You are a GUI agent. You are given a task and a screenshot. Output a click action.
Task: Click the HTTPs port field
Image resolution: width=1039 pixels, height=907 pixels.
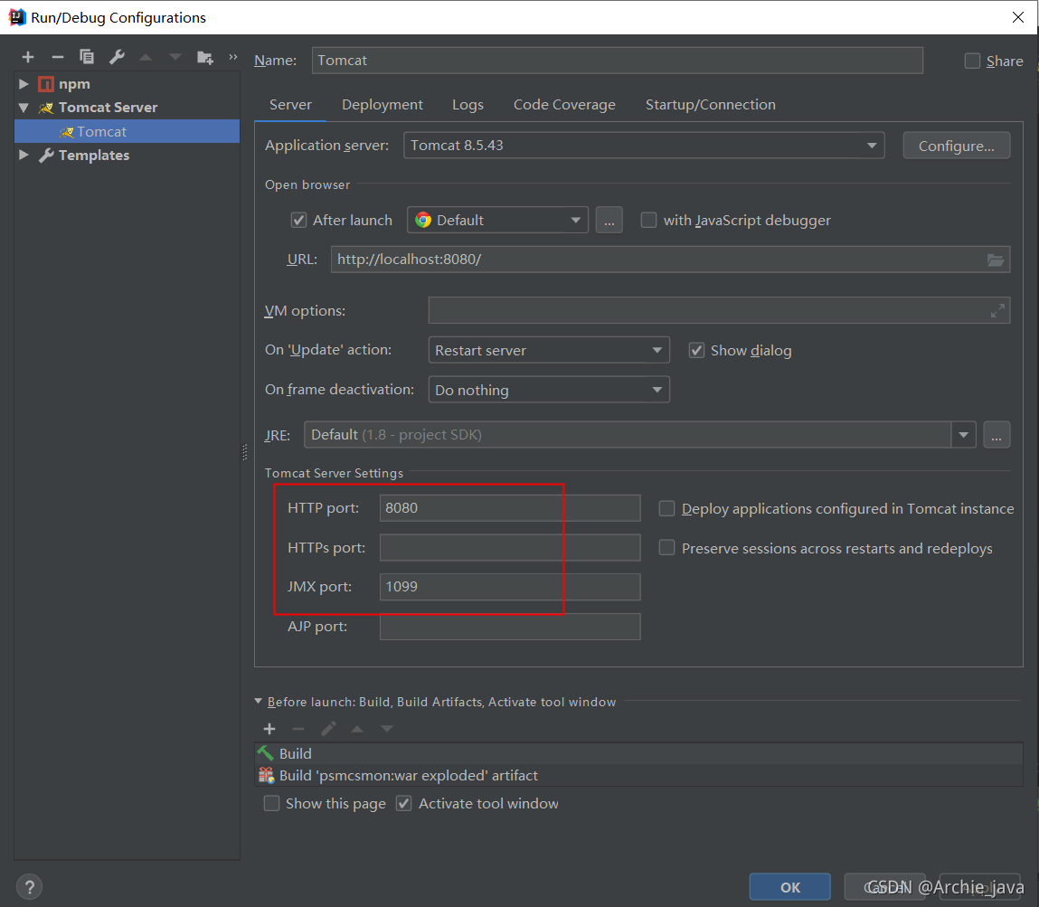[510, 547]
